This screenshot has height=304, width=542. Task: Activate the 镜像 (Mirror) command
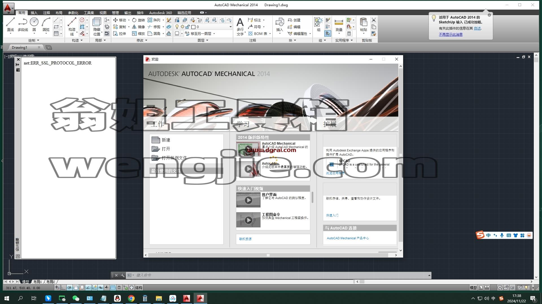point(138,27)
